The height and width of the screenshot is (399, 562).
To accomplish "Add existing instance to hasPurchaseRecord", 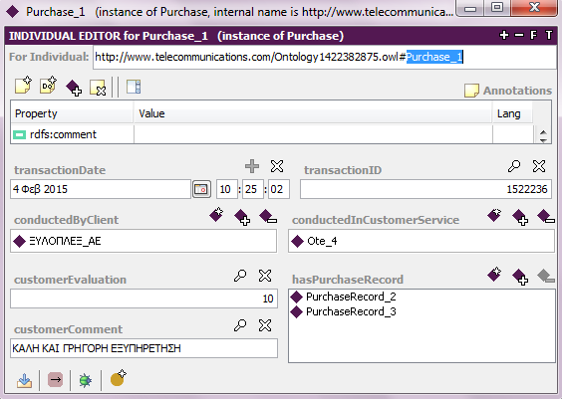I will (520, 277).
